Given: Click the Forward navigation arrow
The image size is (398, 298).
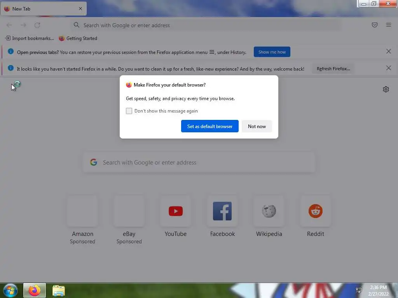Looking at the screenshot, I should 23,25.
